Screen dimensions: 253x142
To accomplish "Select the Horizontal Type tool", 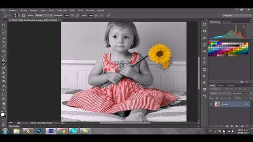I will click(4, 90).
